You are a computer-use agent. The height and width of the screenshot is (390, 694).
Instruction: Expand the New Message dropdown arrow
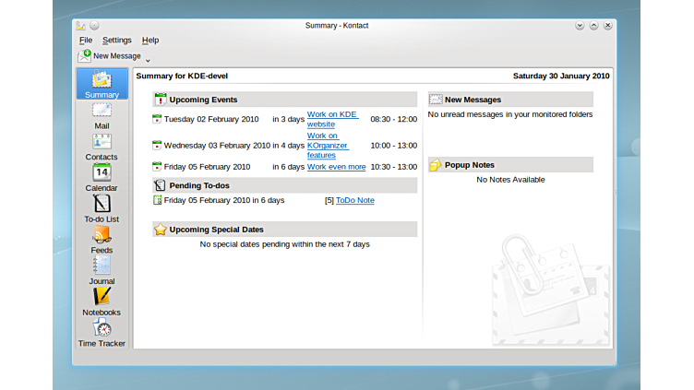(x=148, y=60)
